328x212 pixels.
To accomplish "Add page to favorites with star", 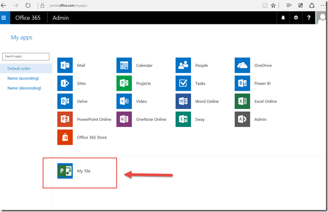I will [273, 6].
